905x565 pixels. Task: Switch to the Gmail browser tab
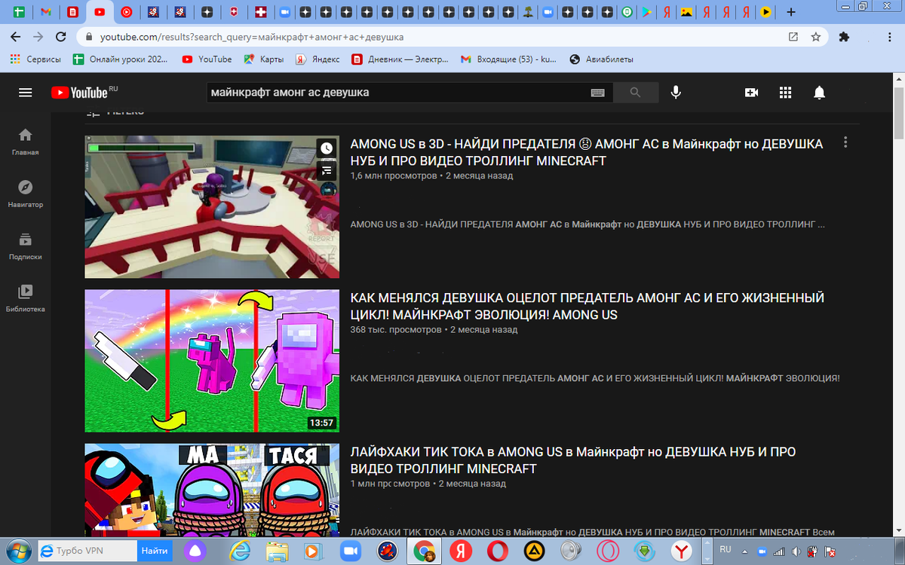[x=45, y=12]
